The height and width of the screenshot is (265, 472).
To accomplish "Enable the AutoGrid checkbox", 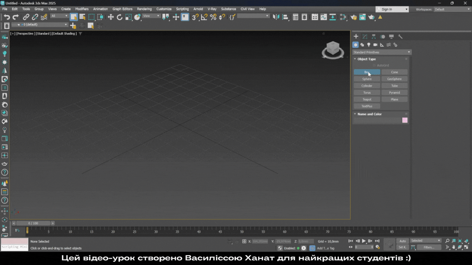I will click(x=374, y=65).
